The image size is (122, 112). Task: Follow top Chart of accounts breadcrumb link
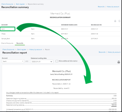point(7,4)
